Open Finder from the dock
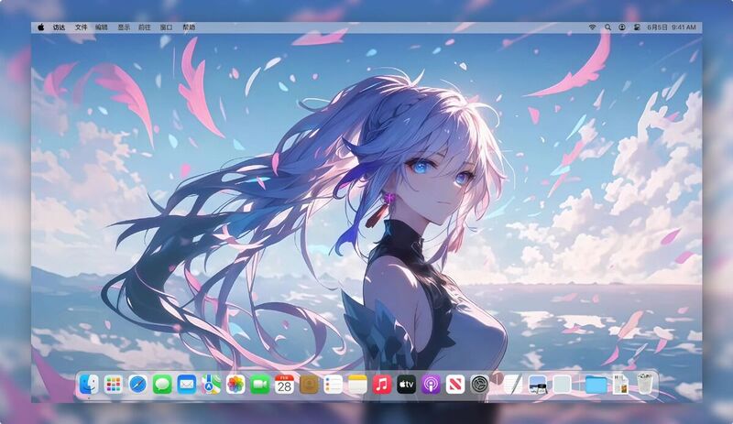This screenshot has height=424, width=733. (x=89, y=385)
